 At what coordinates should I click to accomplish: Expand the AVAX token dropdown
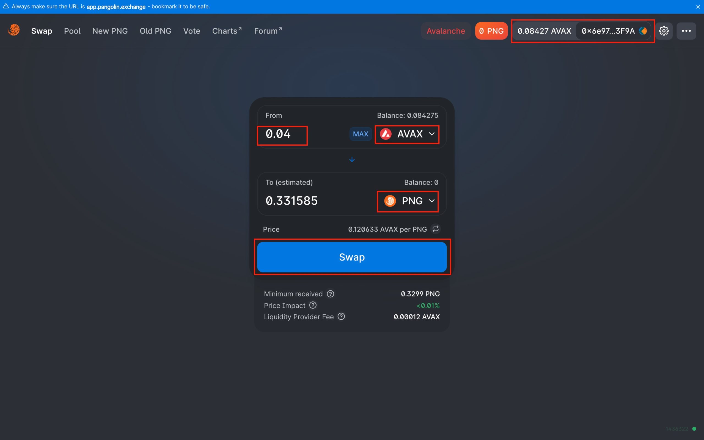point(407,134)
